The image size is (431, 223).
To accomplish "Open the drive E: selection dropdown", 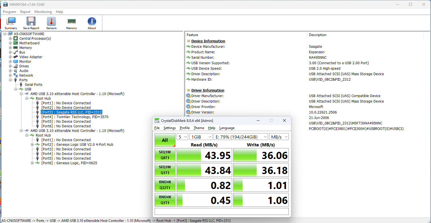I will tap(241, 137).
